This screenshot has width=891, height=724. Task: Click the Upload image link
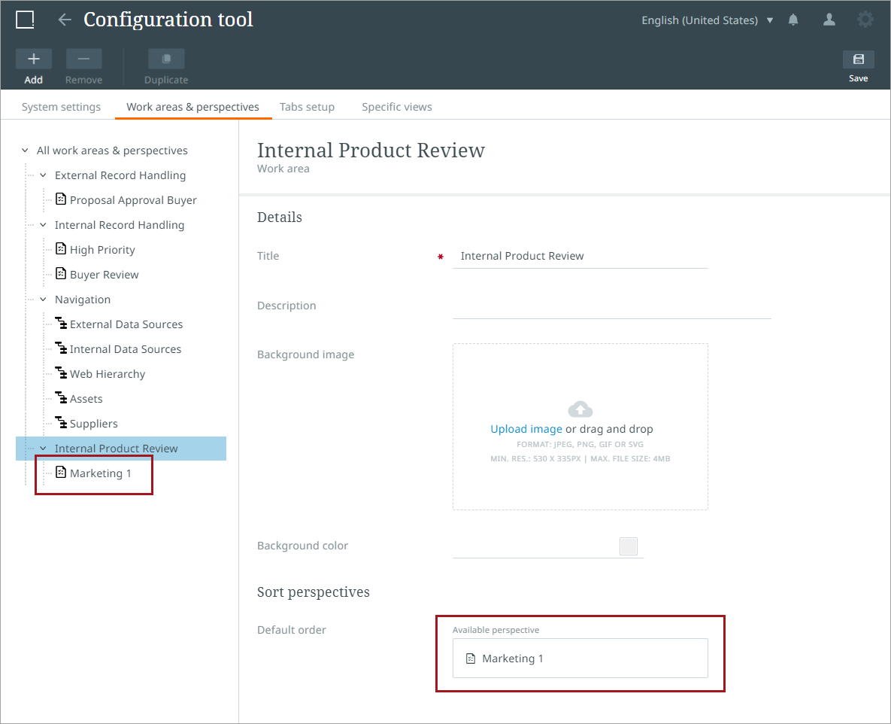[526, 429]
